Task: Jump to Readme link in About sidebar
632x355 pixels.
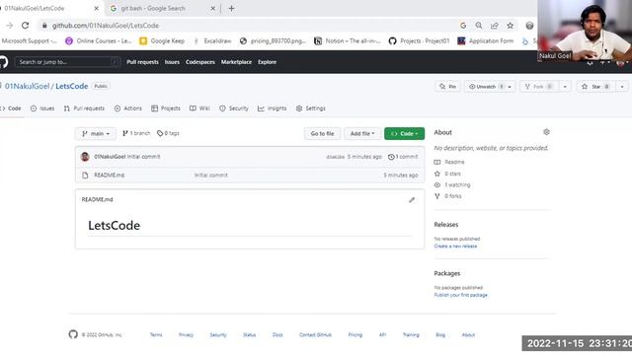Action: pyautogui.click(x=450, y=162)
